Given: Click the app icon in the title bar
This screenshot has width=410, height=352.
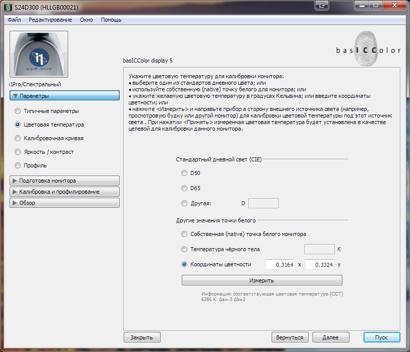Looking at the screenshot, I should pos(8,7).
